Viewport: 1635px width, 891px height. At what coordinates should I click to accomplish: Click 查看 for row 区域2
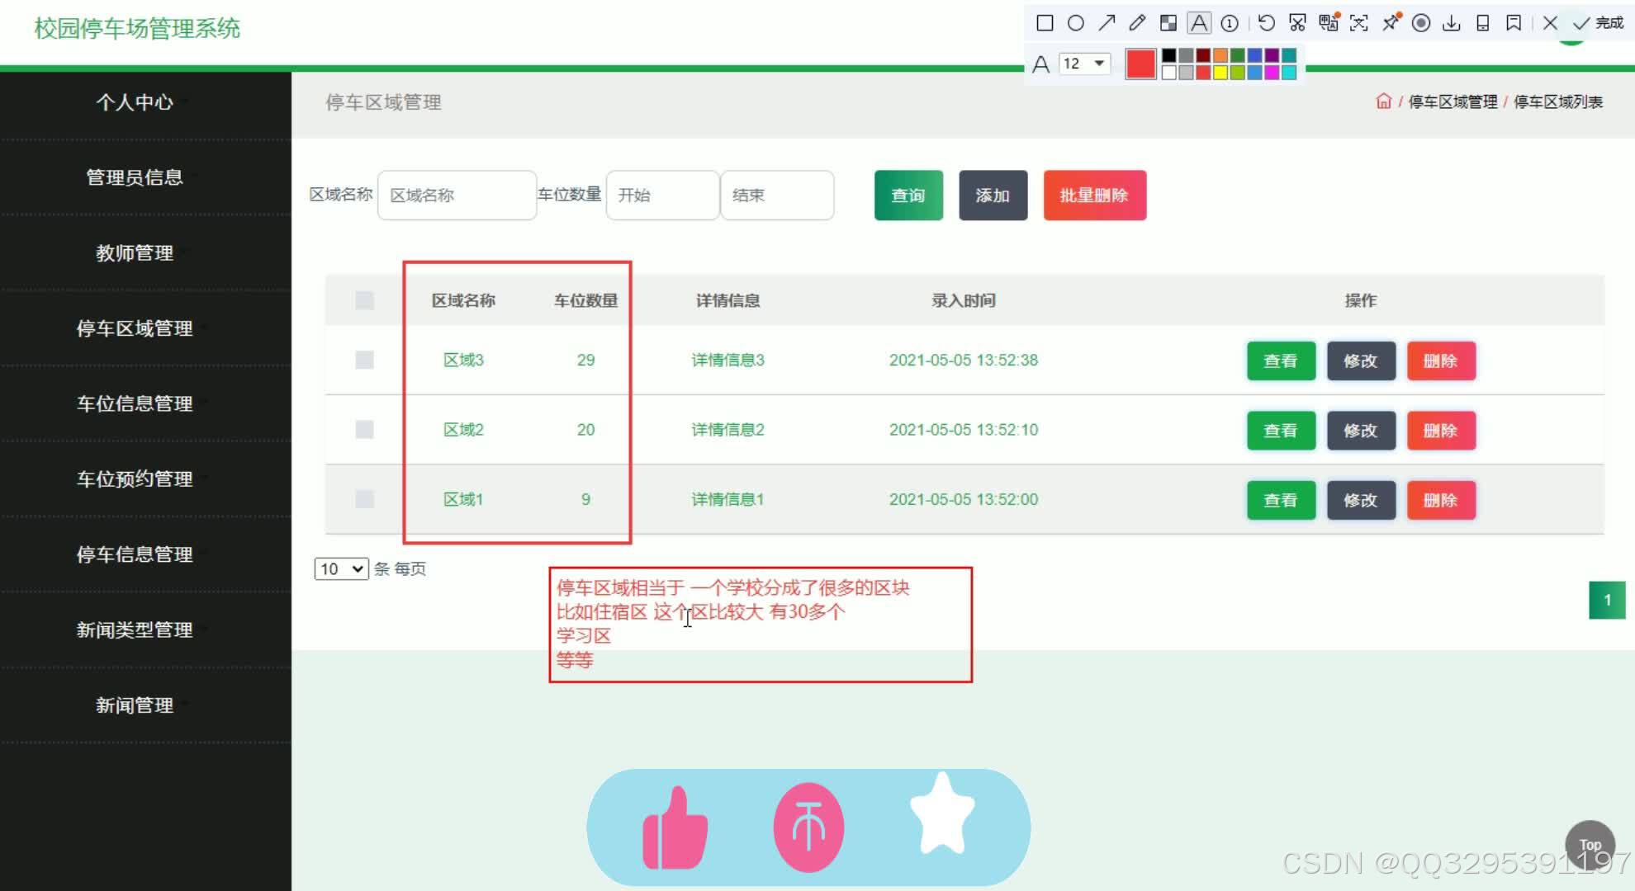point(1281,431)
